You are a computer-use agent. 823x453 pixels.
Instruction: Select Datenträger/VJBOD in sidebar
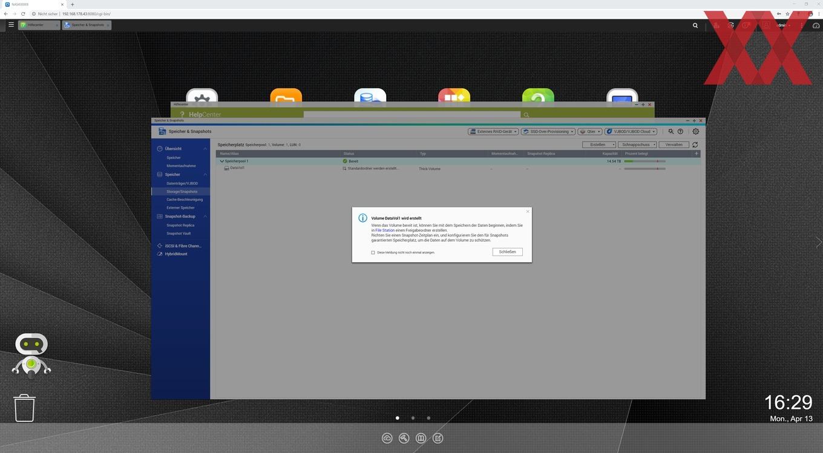tap(182, 183)
